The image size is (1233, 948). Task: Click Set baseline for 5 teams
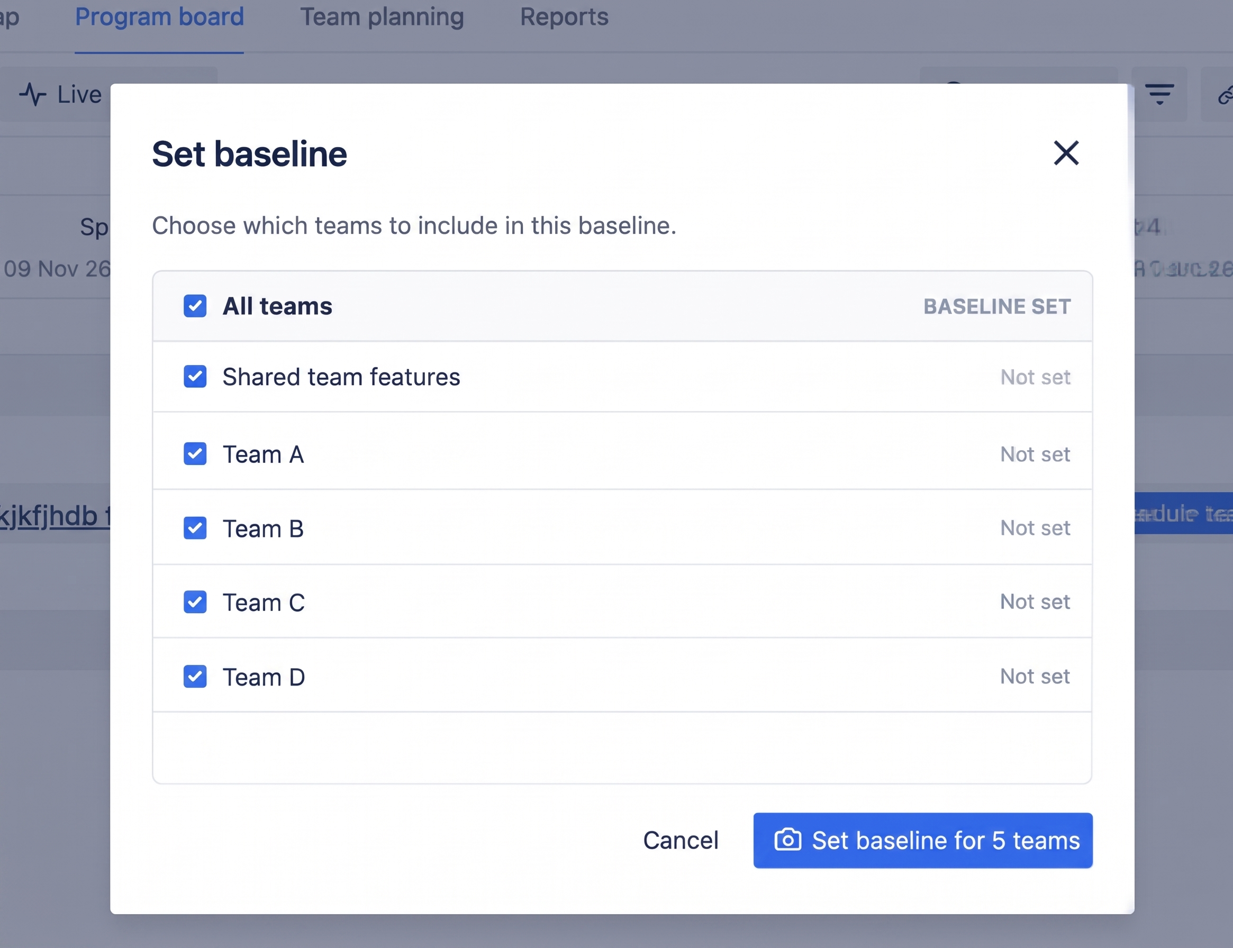923,840
